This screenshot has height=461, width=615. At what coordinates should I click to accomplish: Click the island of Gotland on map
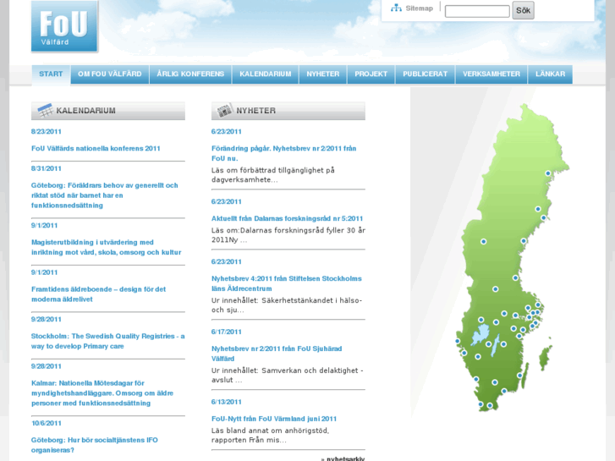pos(545,358)
